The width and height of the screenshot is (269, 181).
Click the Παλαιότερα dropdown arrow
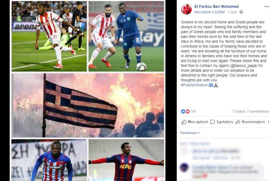(x=199, y=133)
